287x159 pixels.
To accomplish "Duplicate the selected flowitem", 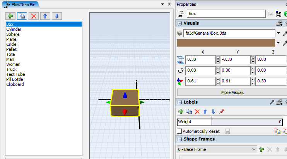I will (22, 16).
